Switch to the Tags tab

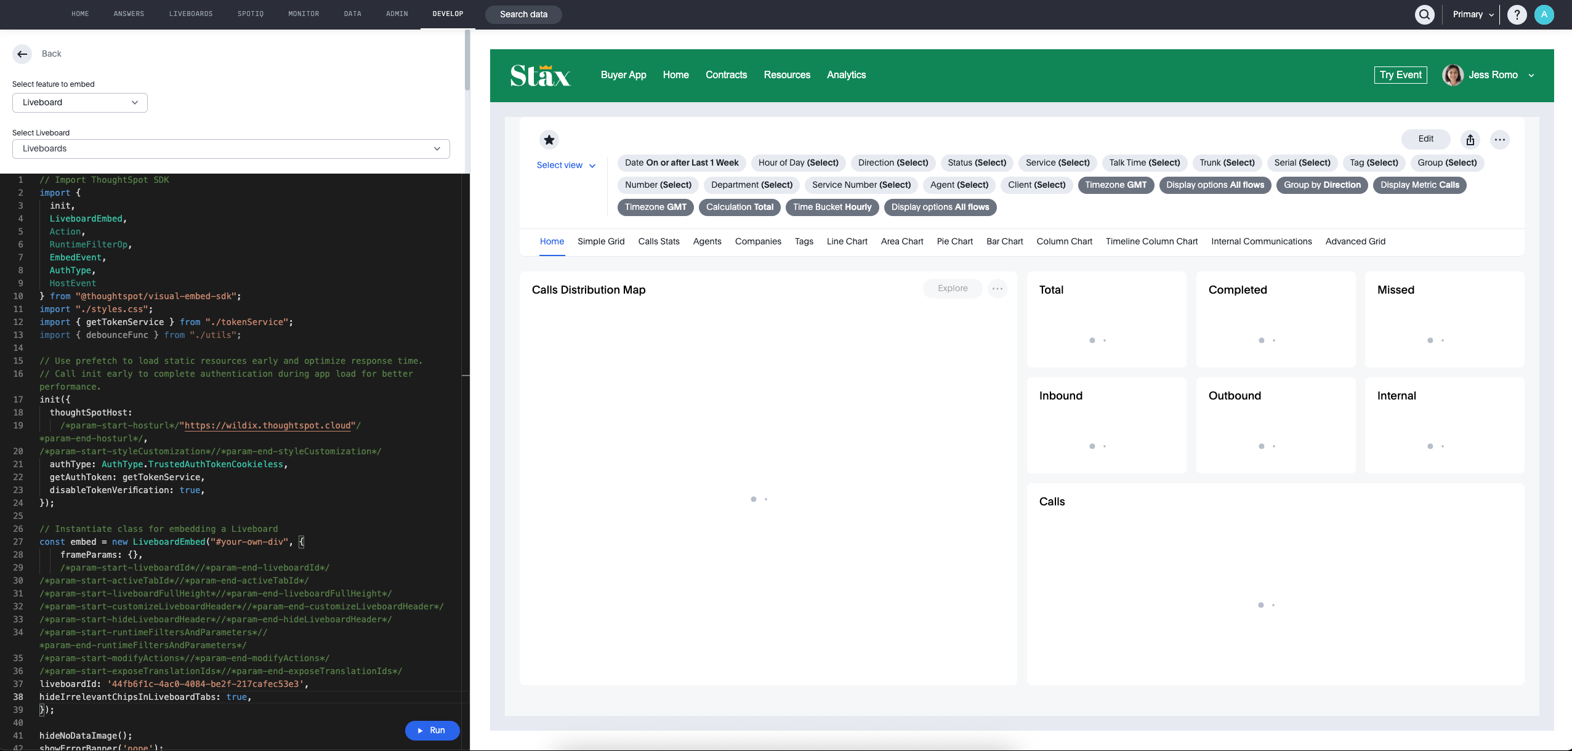tap(804, 242)
